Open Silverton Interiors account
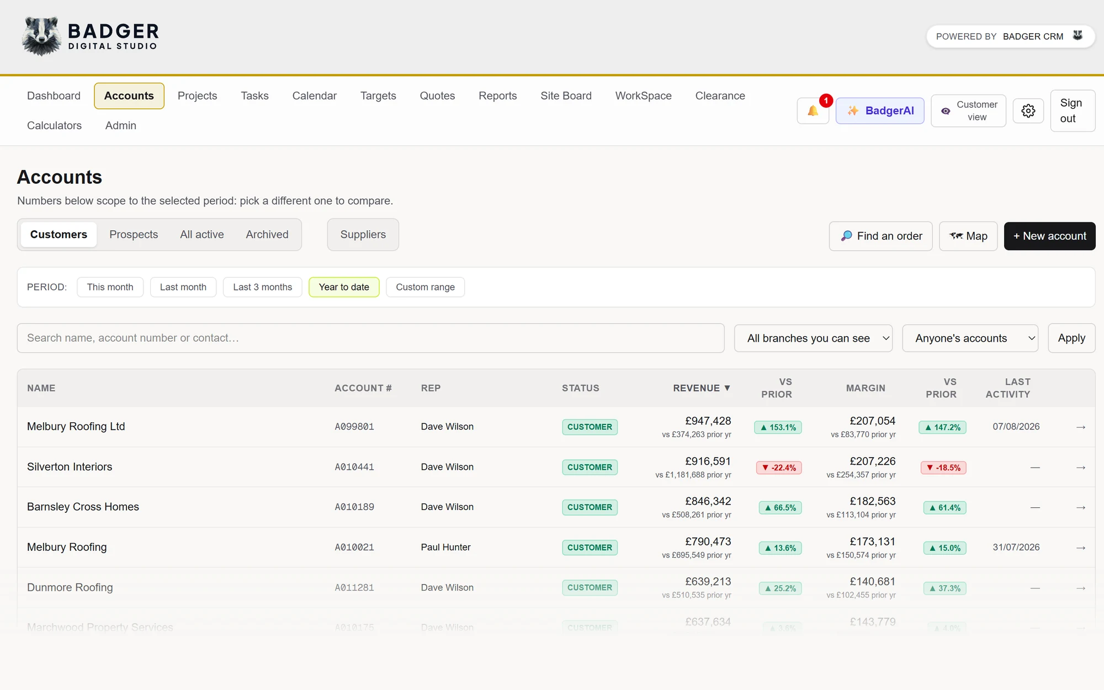This screenshot has height=690, width=1104. pos(70,467)
